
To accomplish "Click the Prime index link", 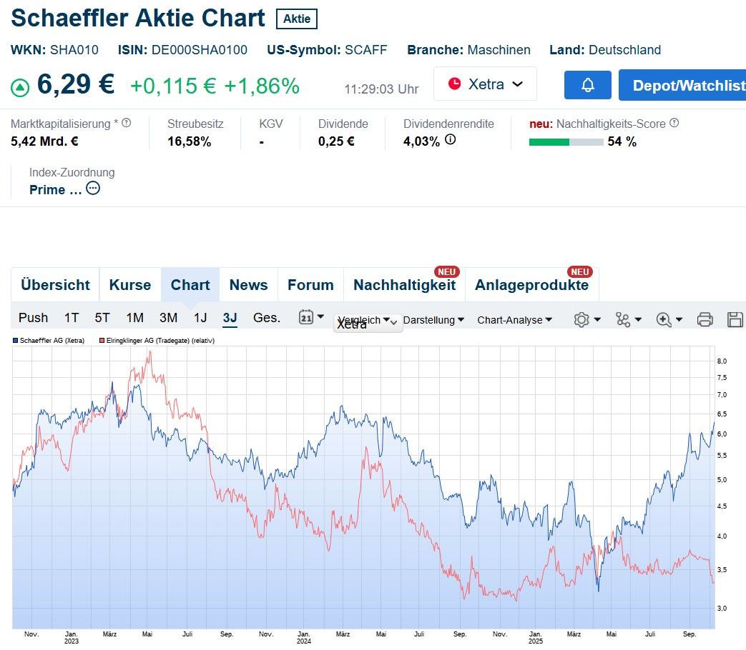I will [x=56, y=190].
